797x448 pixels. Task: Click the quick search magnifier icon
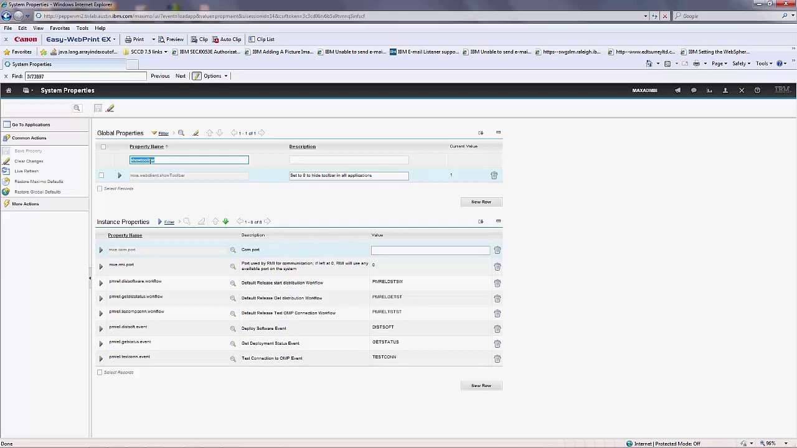tap(77, 108)
